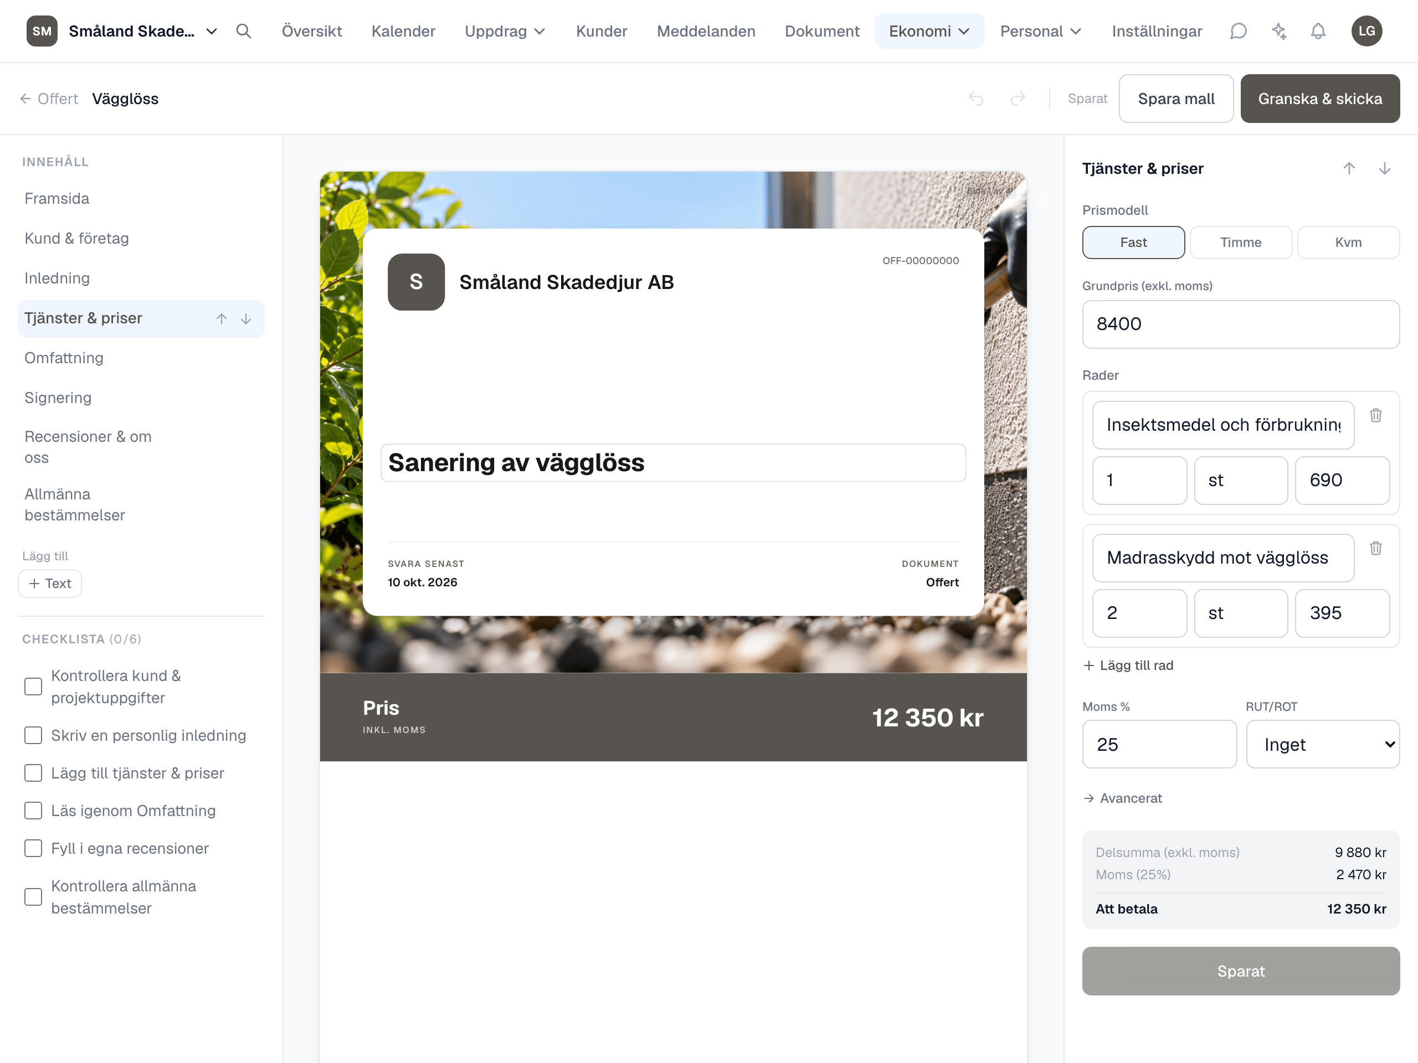The image size is (1418, 1063).
Task: Click Spara mall button
Action: [1176, 99]
